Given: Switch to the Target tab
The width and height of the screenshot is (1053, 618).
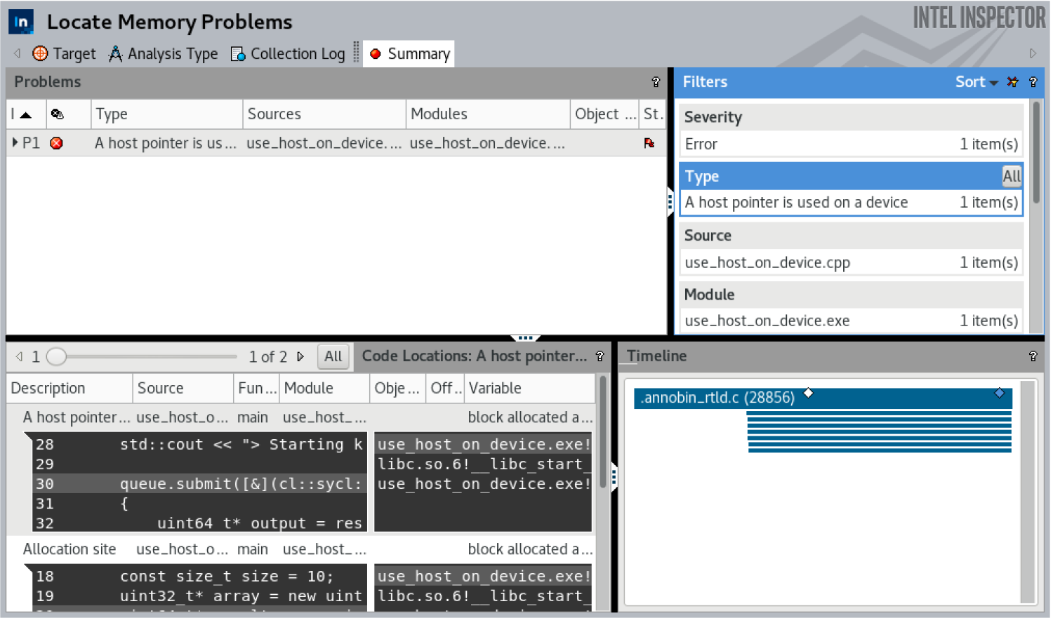Looking at the screenshot, I should point(65,53).
